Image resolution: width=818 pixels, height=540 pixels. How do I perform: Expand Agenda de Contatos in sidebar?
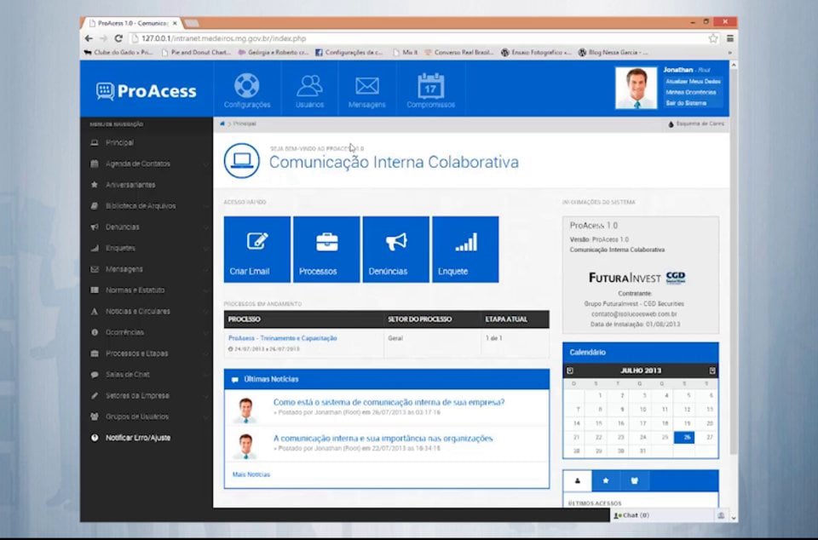[x=147, y=164]
